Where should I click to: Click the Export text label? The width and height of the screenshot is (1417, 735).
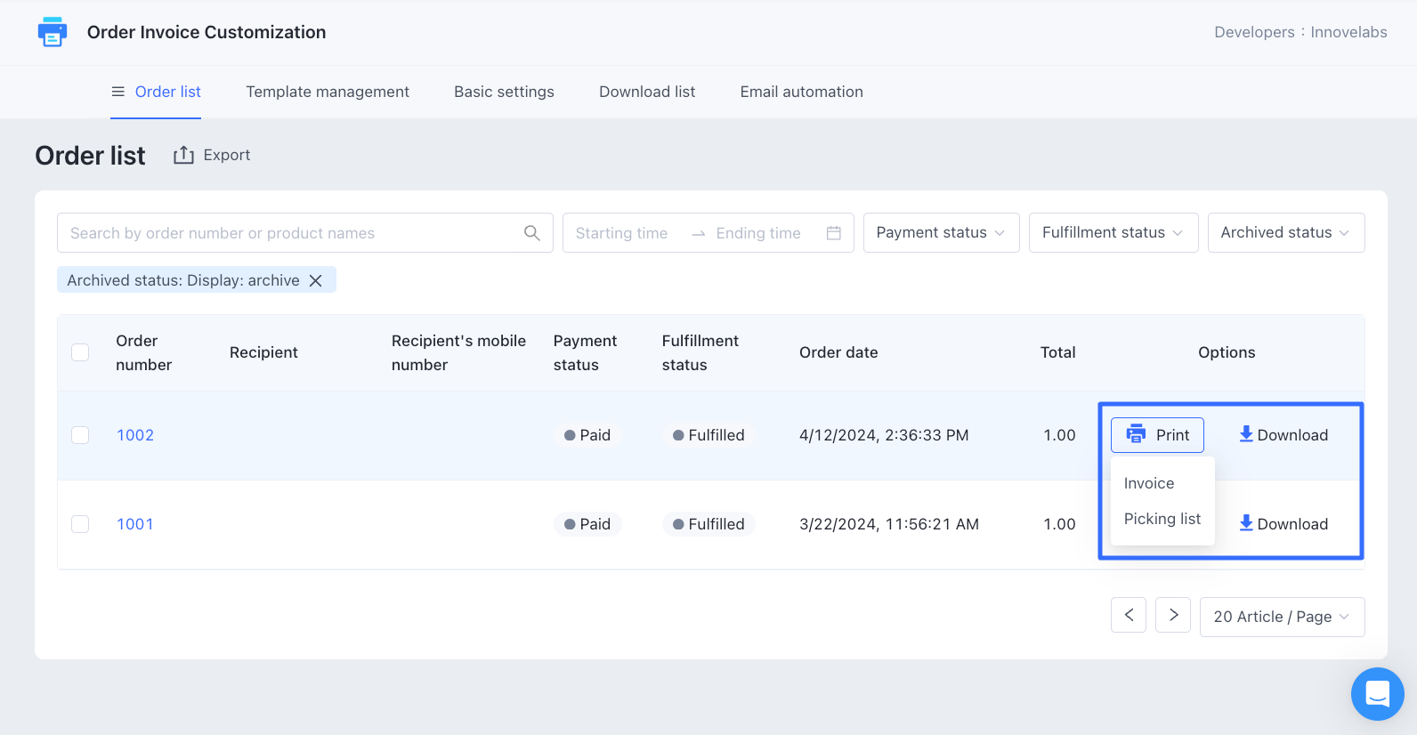click(227, 155)
